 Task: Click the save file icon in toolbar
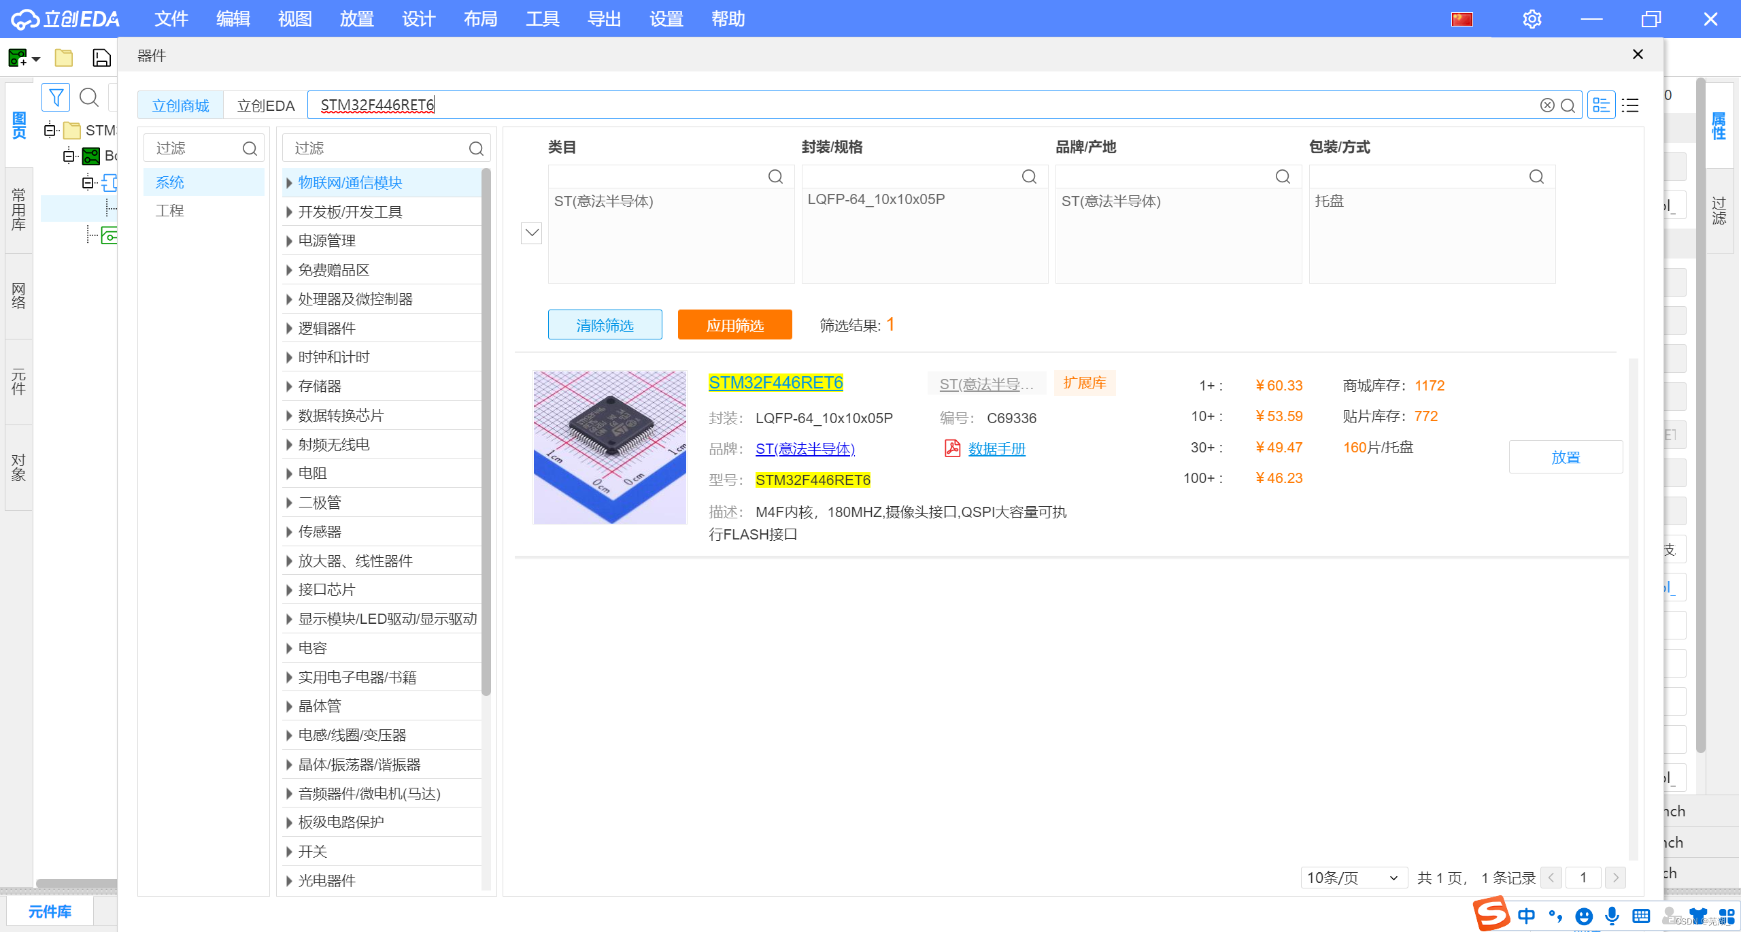(101, 58)
